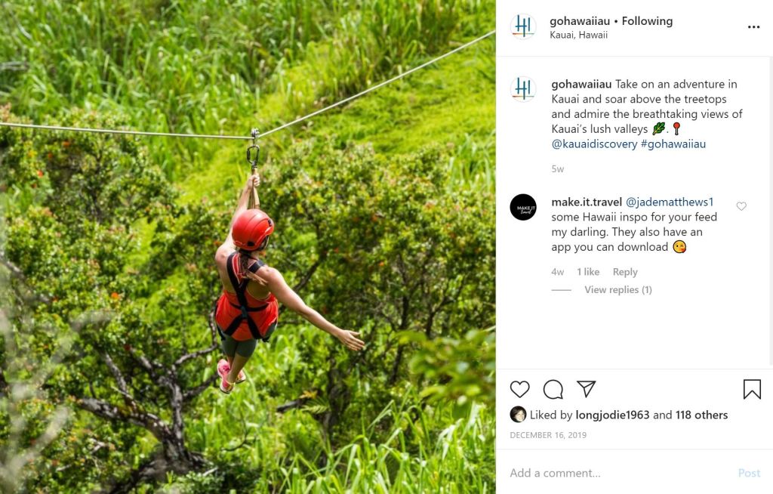Click the make.it.travel commenter avatar
773x494 pixels.
coord(523,207)
